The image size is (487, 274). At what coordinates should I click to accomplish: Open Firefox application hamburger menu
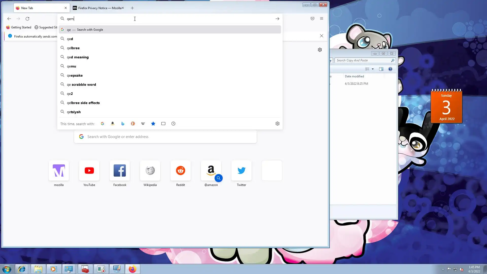[x=322, y=19]
